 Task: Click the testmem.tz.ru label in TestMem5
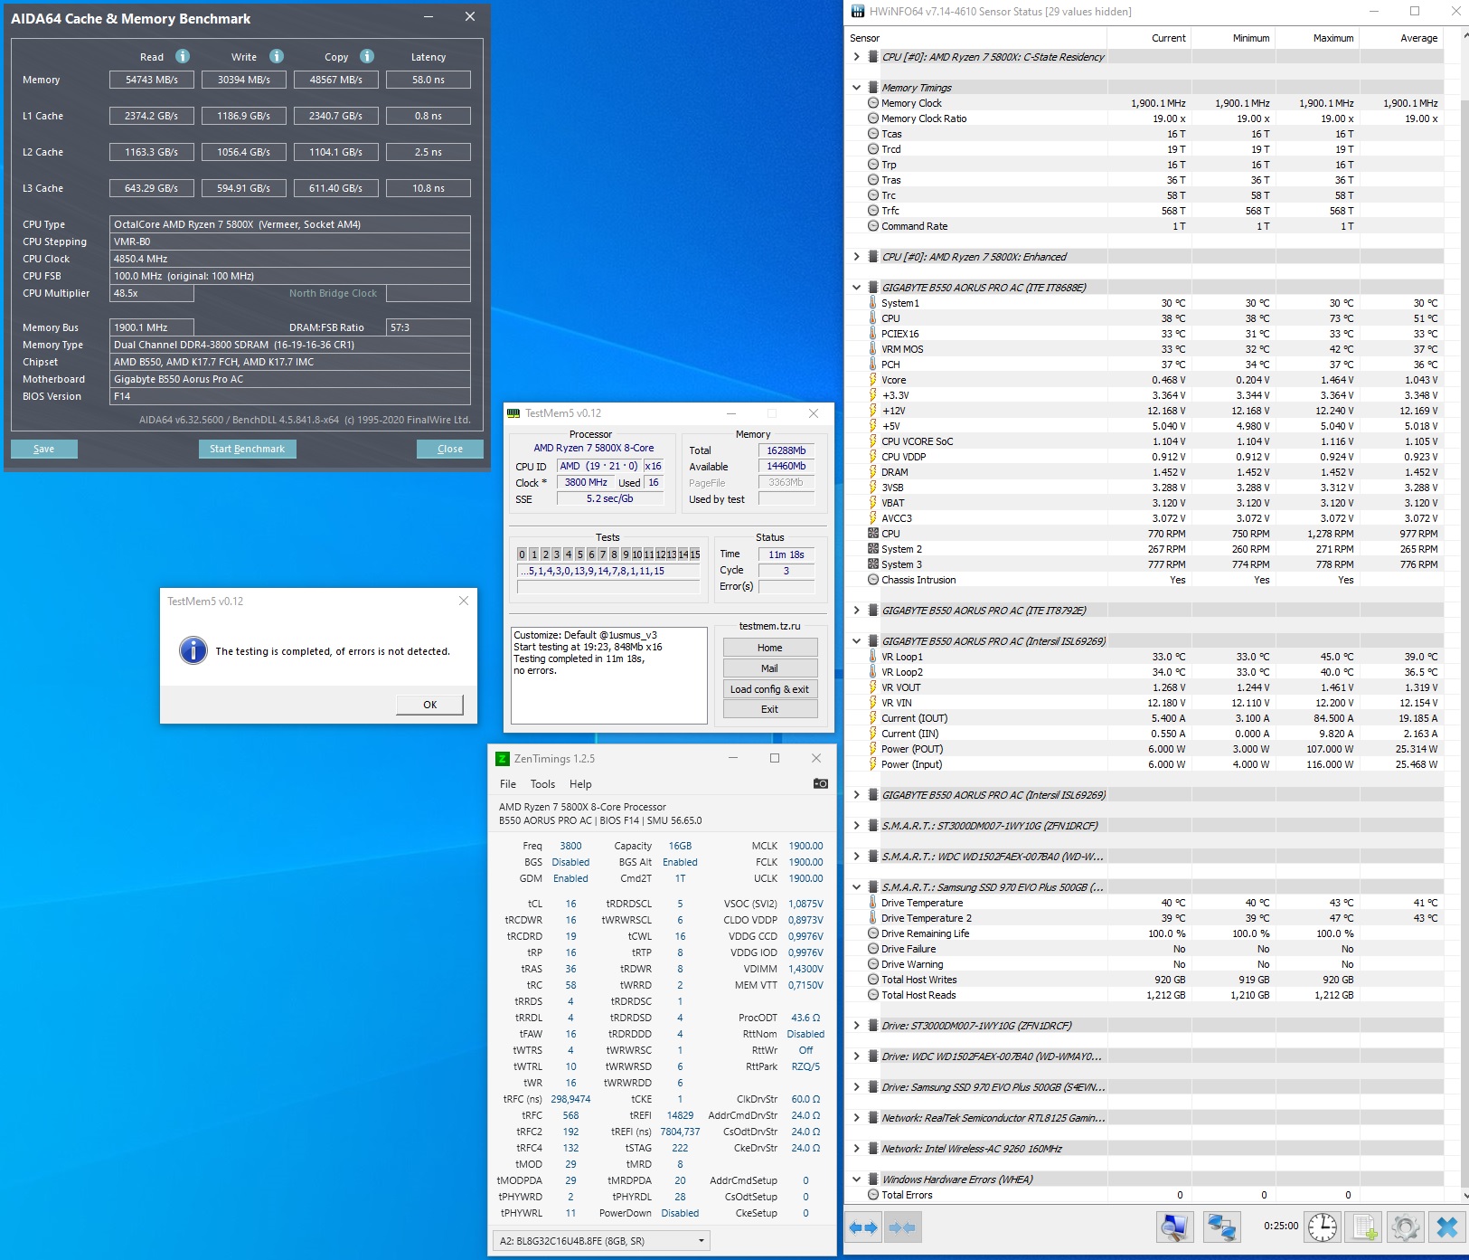click(x=770, y=626)
